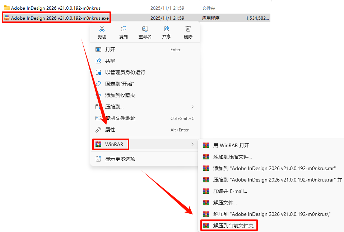Expand the 压缩到... submenu arrow
This screenshot has height=232, width=344.
click(192, 107)
